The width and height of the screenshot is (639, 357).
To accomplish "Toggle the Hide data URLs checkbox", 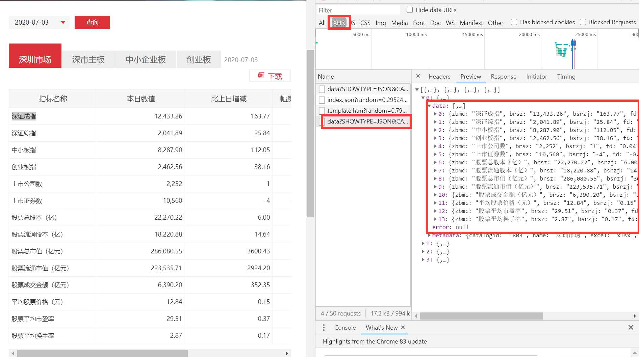I will pos(410,10).
